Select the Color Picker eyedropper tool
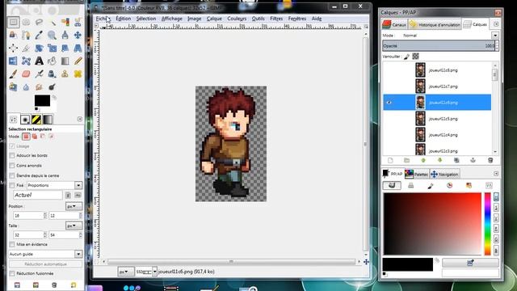 (39, 35)
